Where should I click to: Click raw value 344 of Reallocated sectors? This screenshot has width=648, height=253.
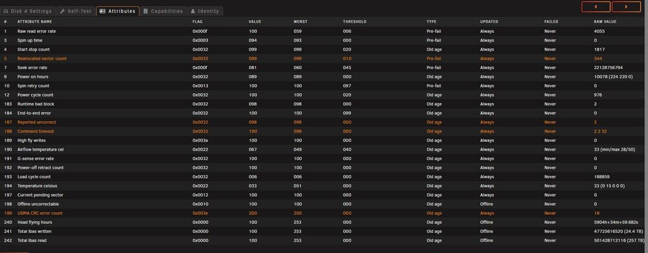597,58
